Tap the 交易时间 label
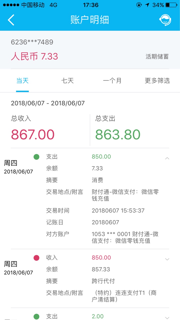Viewport: 180px width, 320px height. pos(57,210)
